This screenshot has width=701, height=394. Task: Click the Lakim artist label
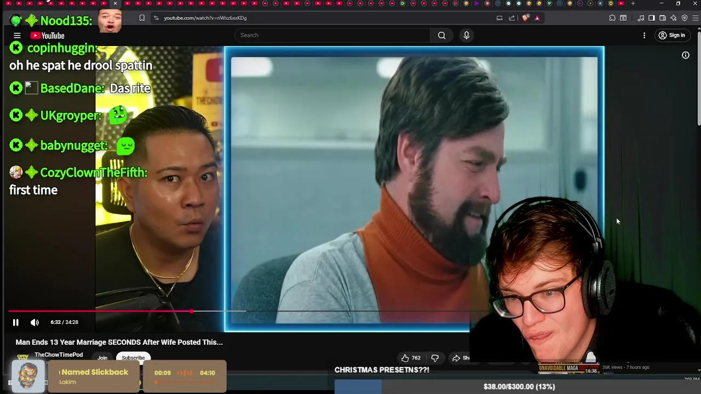pos(67,382)
